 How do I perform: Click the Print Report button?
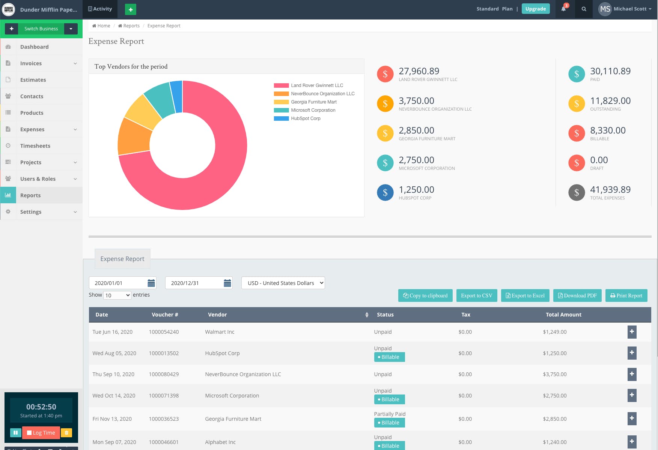(626, 295)
